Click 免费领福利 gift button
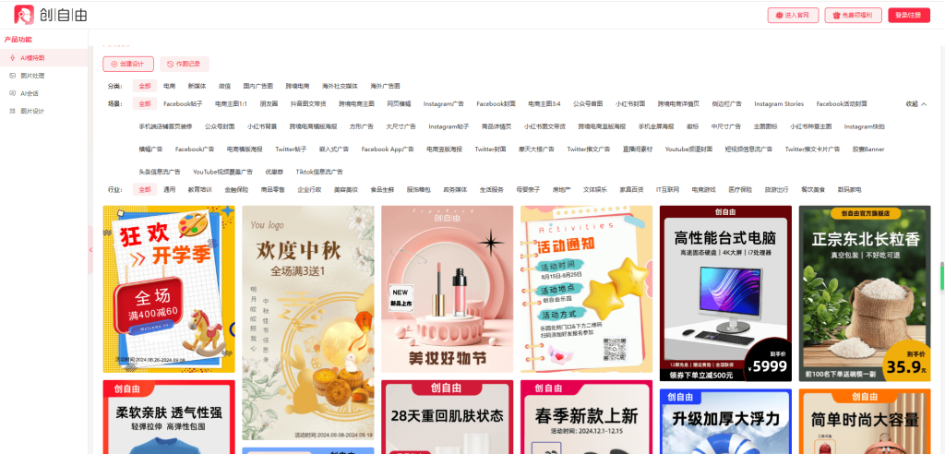Screen dimensions: 945x454 pos(852,15)
